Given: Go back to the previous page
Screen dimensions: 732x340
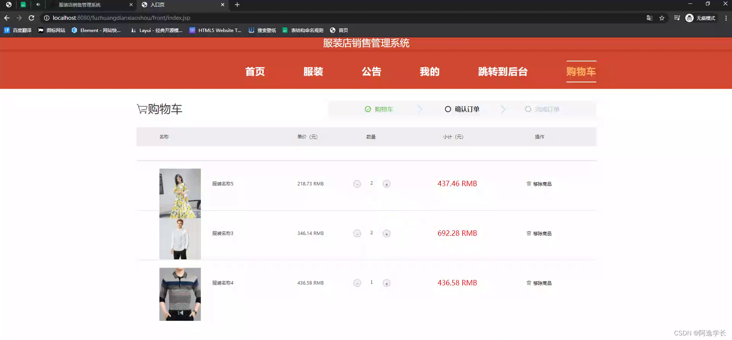Looking at the screenshot, I should (7, 18).
